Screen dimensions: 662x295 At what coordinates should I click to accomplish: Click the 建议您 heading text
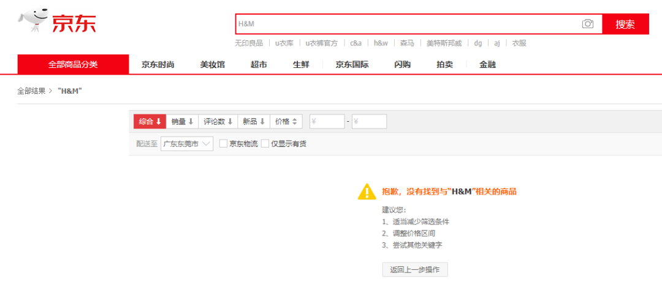pos(394,210)
